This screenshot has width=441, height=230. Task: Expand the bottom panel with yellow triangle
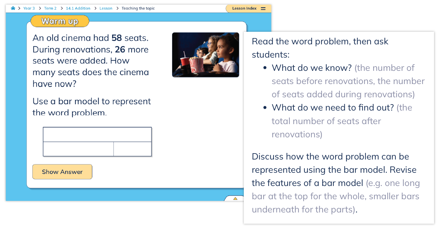pos(235,199)
